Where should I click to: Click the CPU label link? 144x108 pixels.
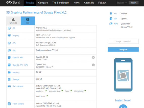tap(14, 43)
